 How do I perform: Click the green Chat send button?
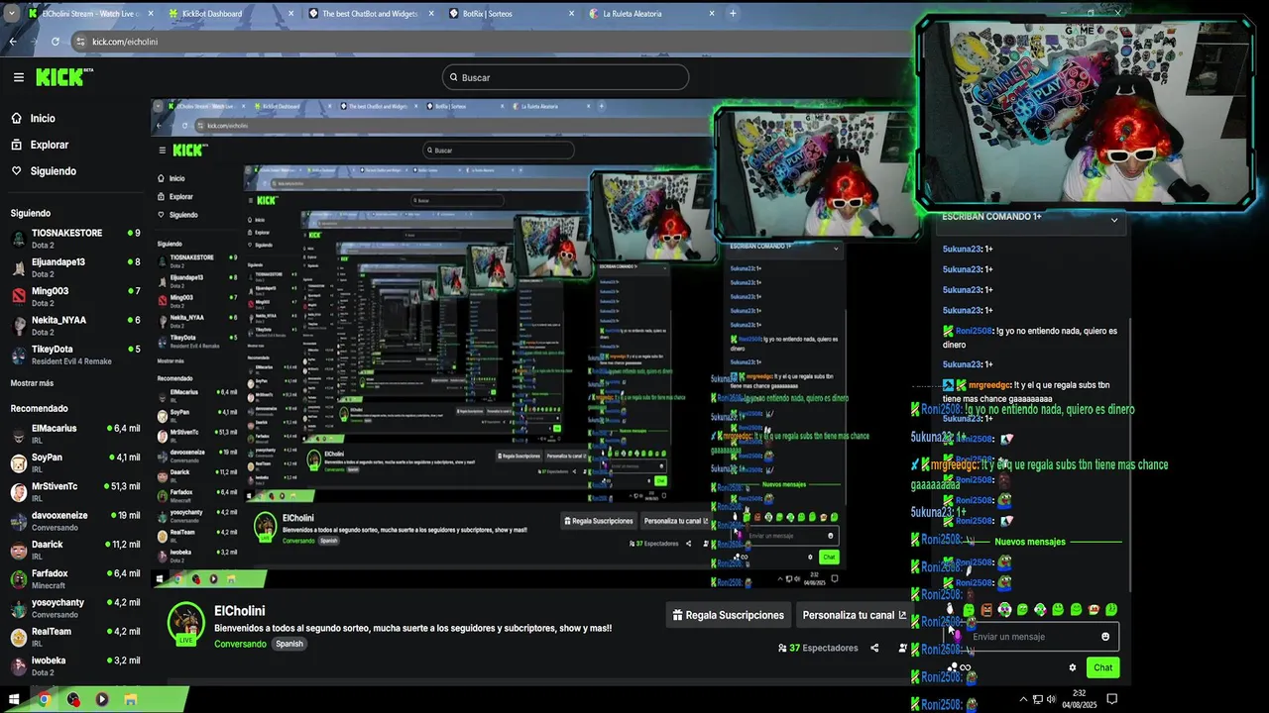click(x=1102, y=667)
